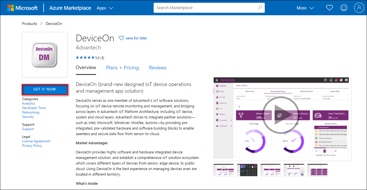Toggle save for later heart
Screen dimensions: 367x190
(121, 38)
